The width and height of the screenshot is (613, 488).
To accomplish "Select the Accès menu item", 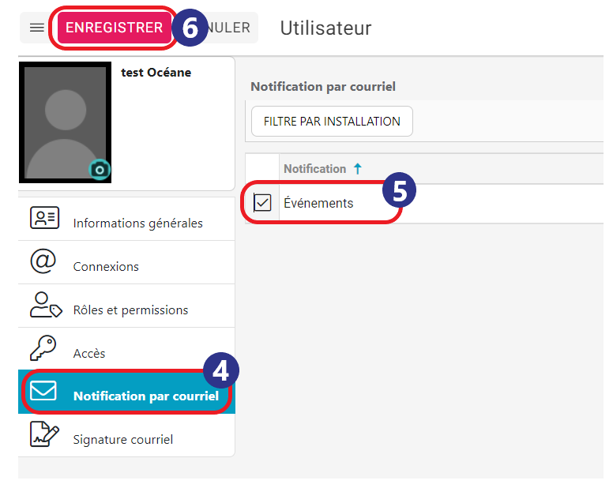I will pyautogui.click(x=126, y=349).
